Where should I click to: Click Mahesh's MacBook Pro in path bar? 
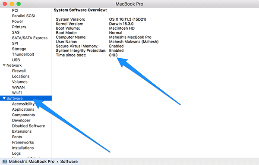(x=32, y=162)
